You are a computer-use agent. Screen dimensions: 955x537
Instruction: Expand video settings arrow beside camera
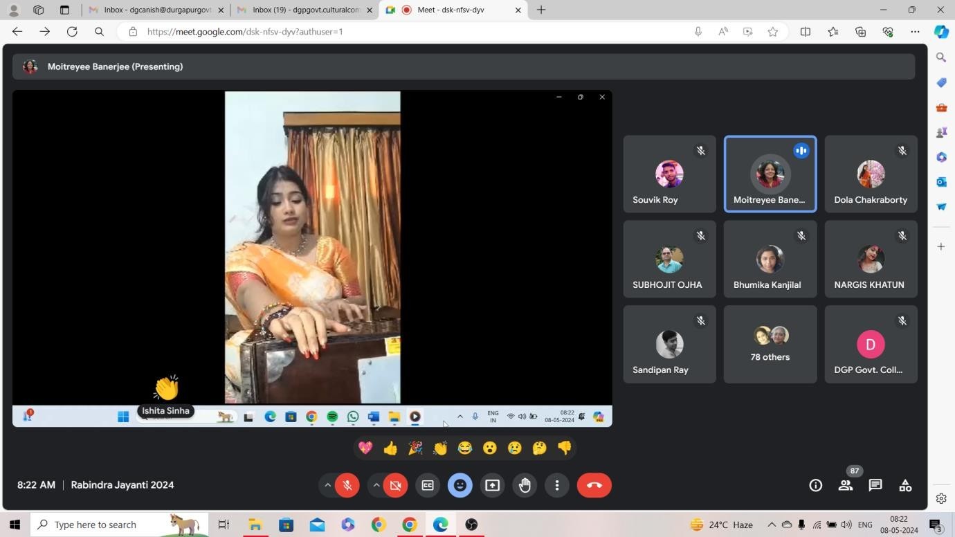[376, 485]
